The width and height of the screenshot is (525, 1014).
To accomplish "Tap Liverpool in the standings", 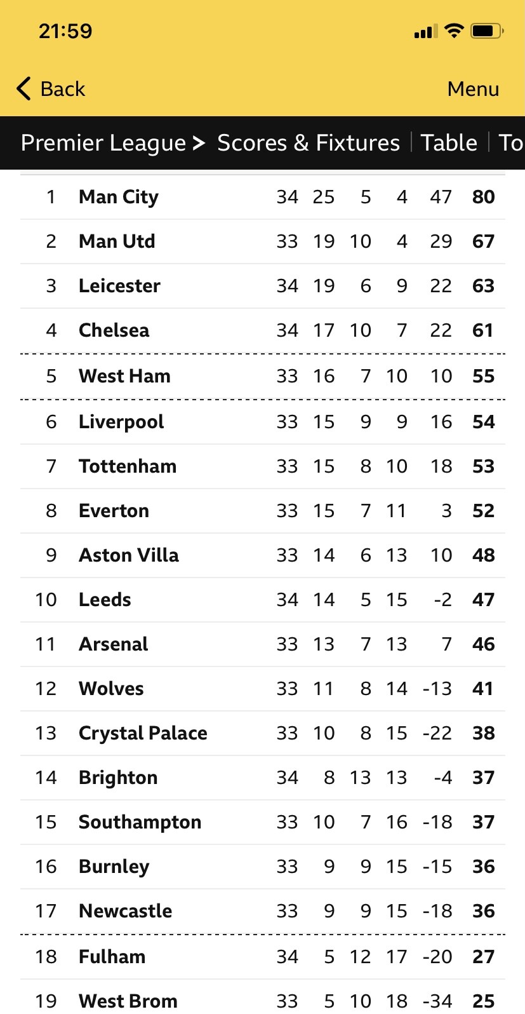I will click(121, 422).
